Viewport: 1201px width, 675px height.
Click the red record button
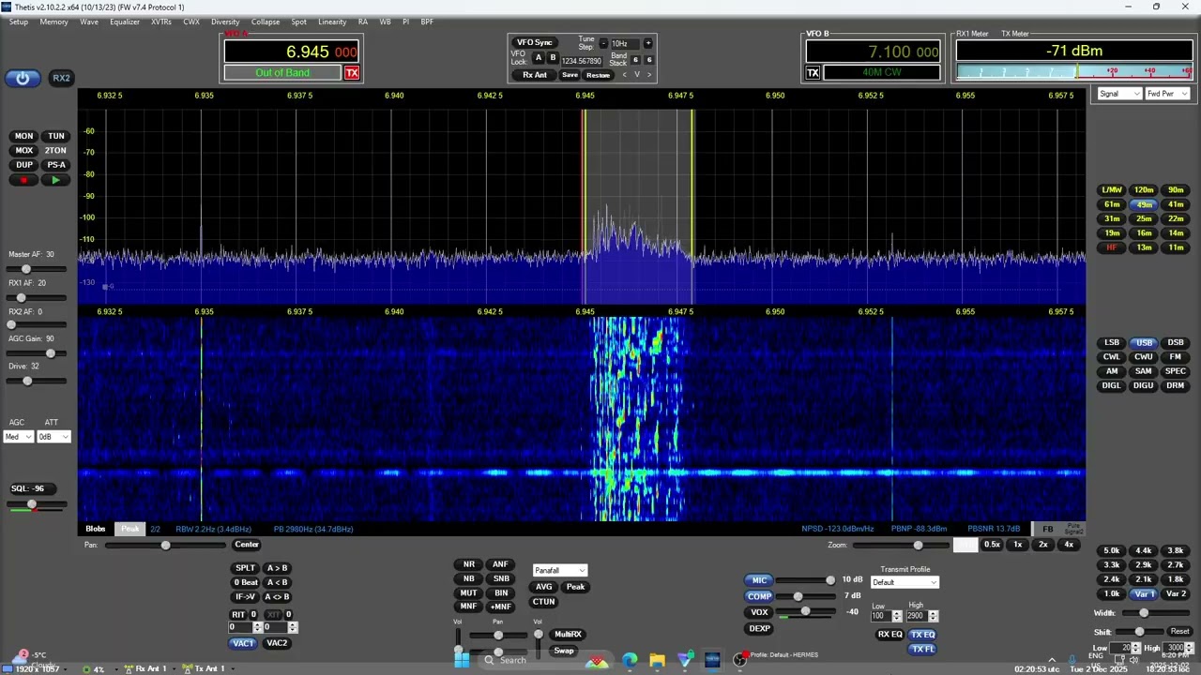(24, 180)
